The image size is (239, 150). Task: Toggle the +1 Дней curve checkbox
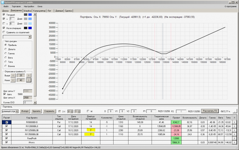point(4,19)
